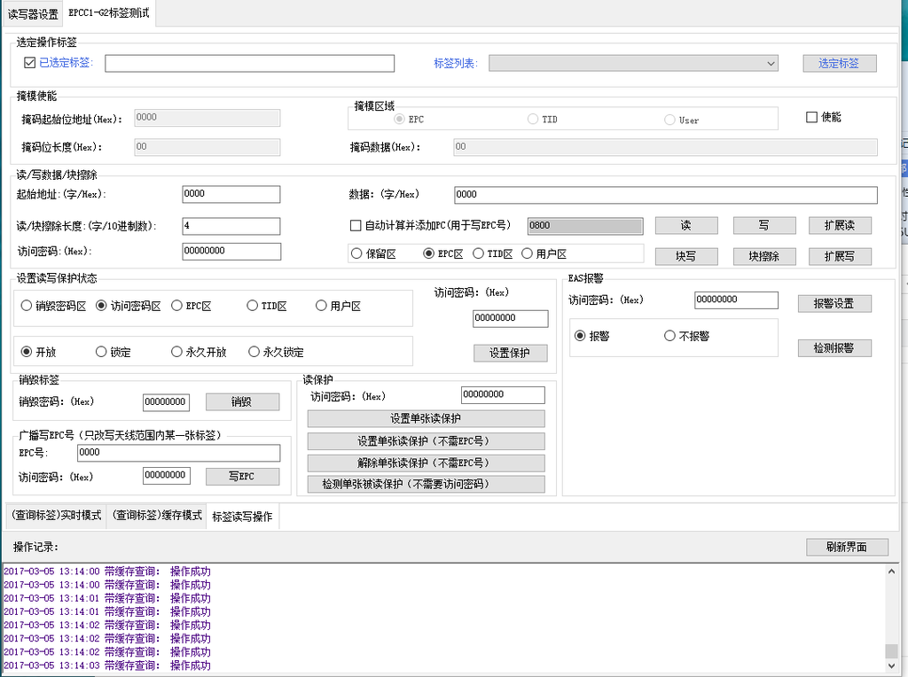
Task: Select 用户区 in protection settings
Action: (x=321, y=306)
